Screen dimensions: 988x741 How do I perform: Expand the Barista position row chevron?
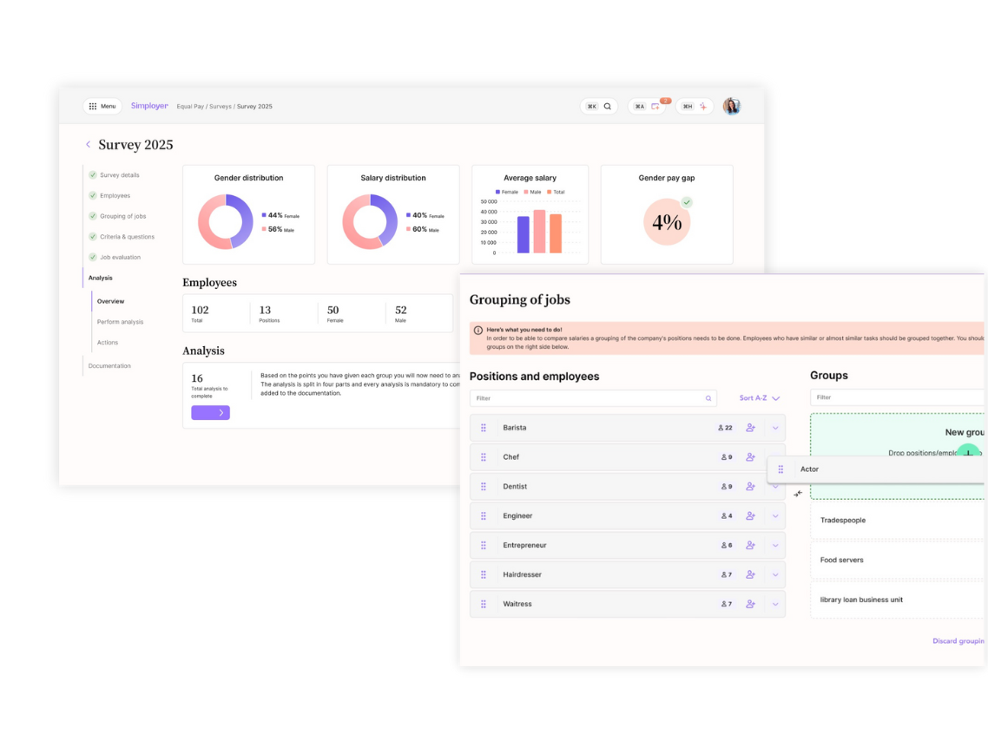[775, 428]
